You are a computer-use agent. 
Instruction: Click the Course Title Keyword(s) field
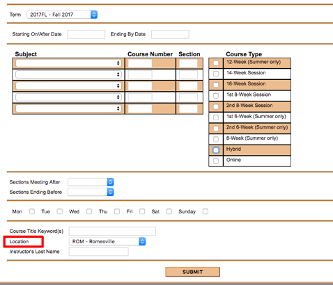(112, 231)
